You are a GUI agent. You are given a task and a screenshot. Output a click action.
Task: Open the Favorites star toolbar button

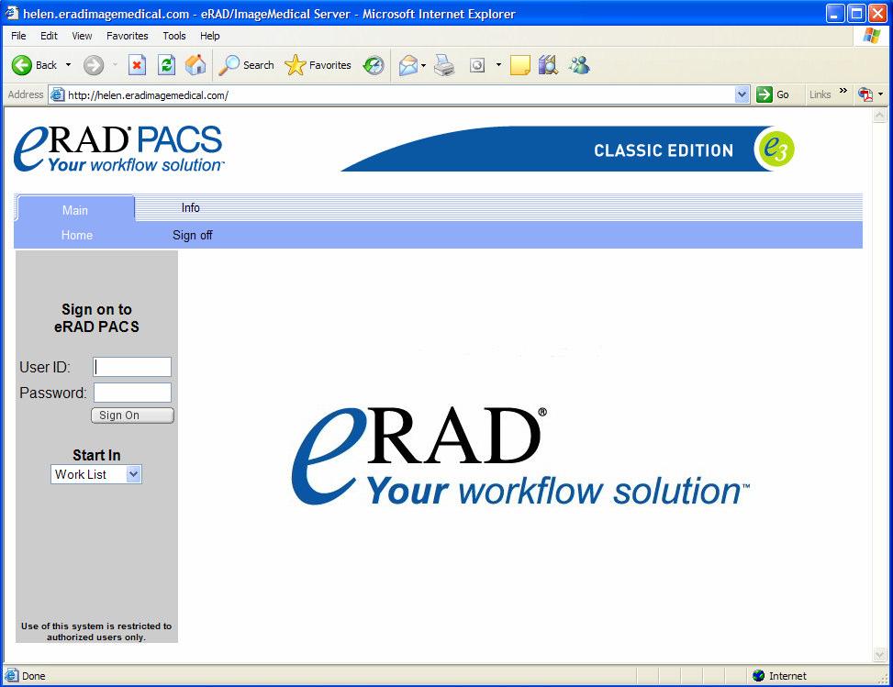[318, 65]
